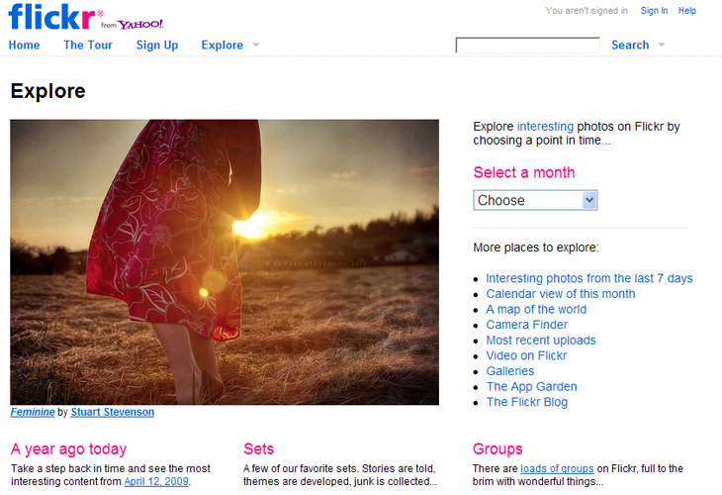Open the Feminine photo title link
The image size is (722, 495).
33,412
